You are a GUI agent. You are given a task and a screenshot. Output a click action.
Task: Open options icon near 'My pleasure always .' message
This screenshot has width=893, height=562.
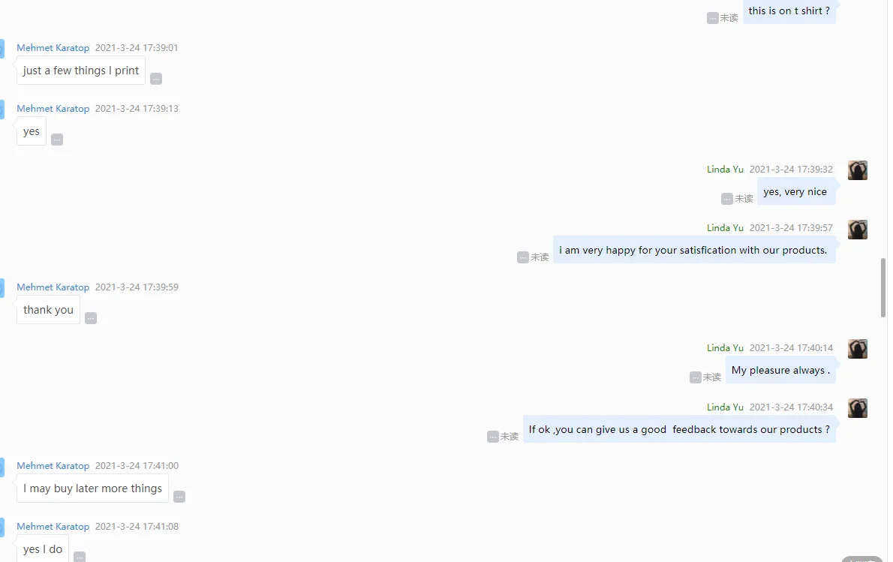pos(696,377)
